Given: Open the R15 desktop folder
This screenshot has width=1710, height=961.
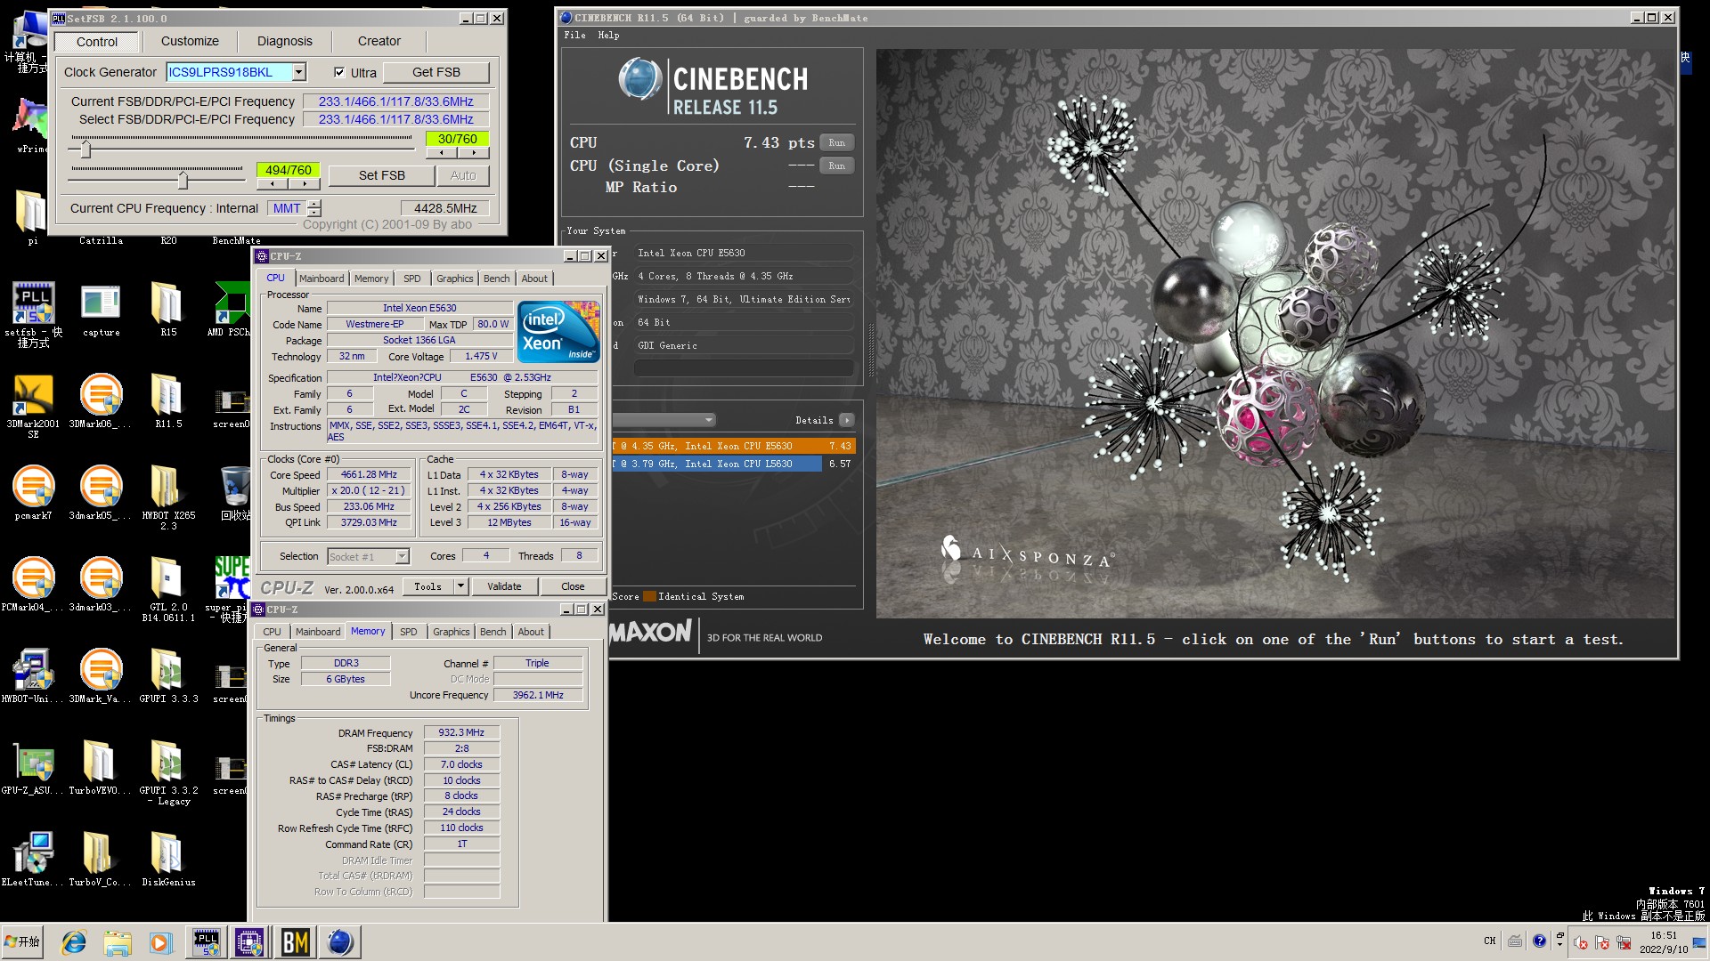Looking at the screenshot, I should tap(167, 310).
